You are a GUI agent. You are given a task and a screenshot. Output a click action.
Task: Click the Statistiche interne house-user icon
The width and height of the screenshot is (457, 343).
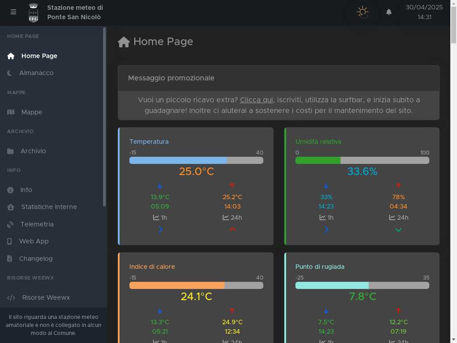click(11, 207)
